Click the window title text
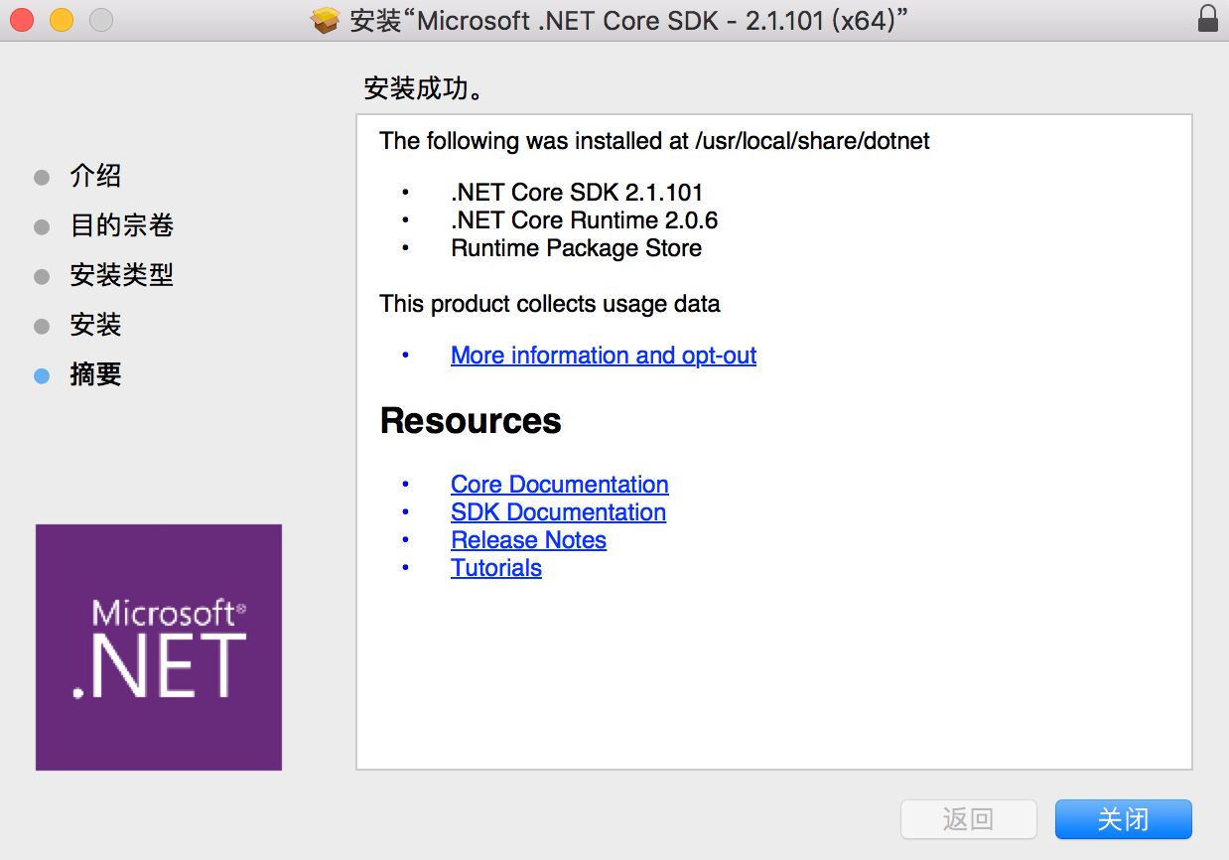Screen dimensions: 1229x860 (630, 20)
